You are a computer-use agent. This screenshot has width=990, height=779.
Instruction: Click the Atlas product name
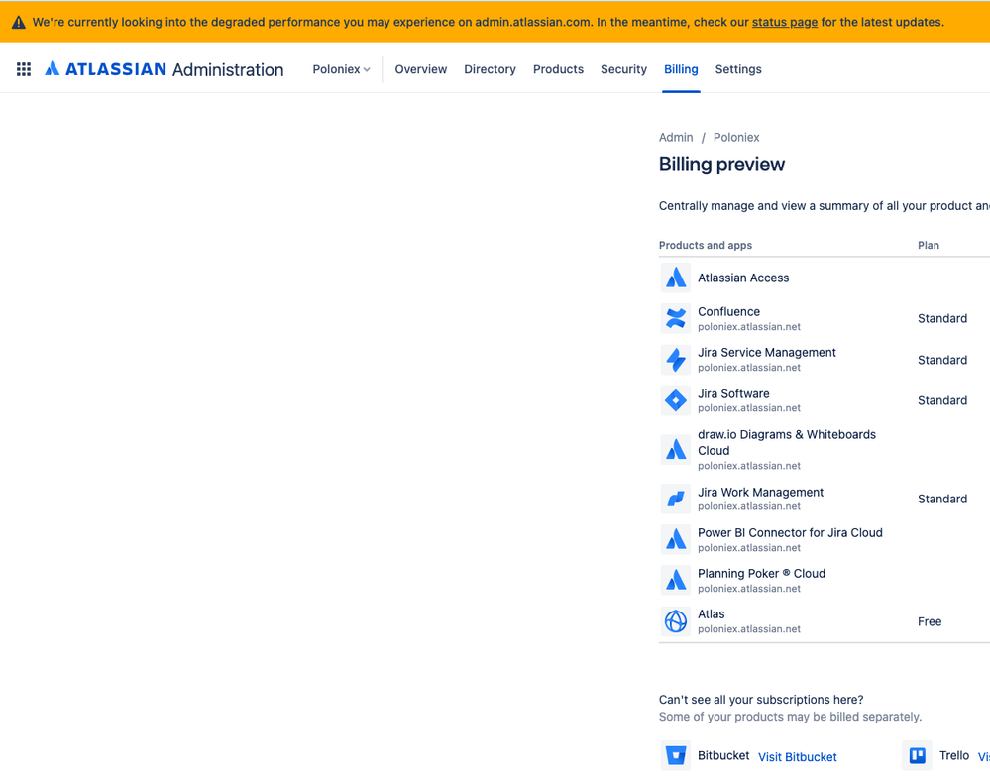[711, 614]
